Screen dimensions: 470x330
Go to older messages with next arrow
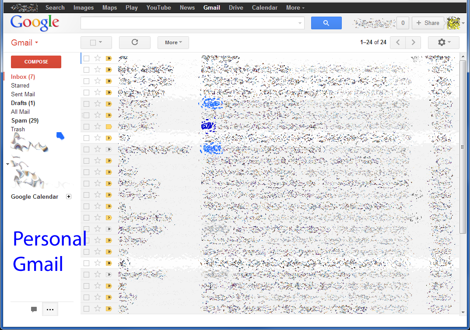(413, 42)
